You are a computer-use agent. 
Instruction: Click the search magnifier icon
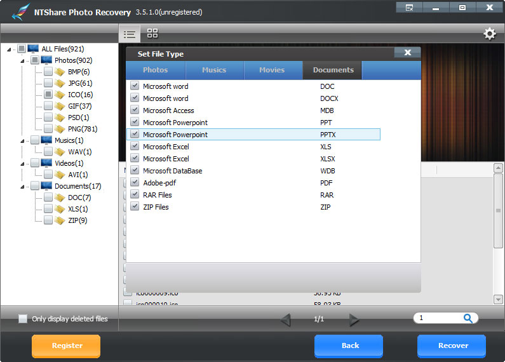tap(468, 318)
